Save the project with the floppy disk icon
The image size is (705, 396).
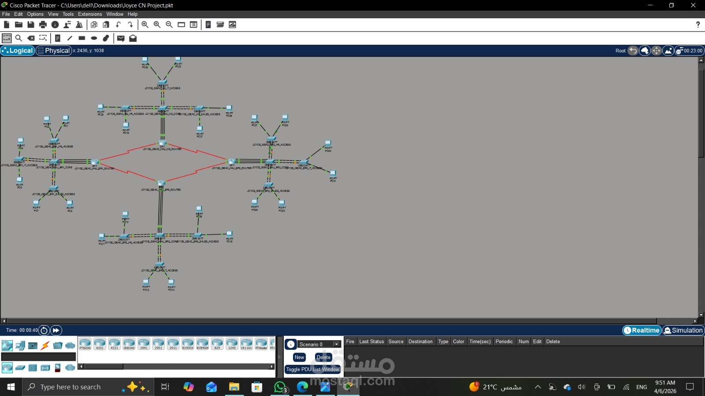(31, 25)
